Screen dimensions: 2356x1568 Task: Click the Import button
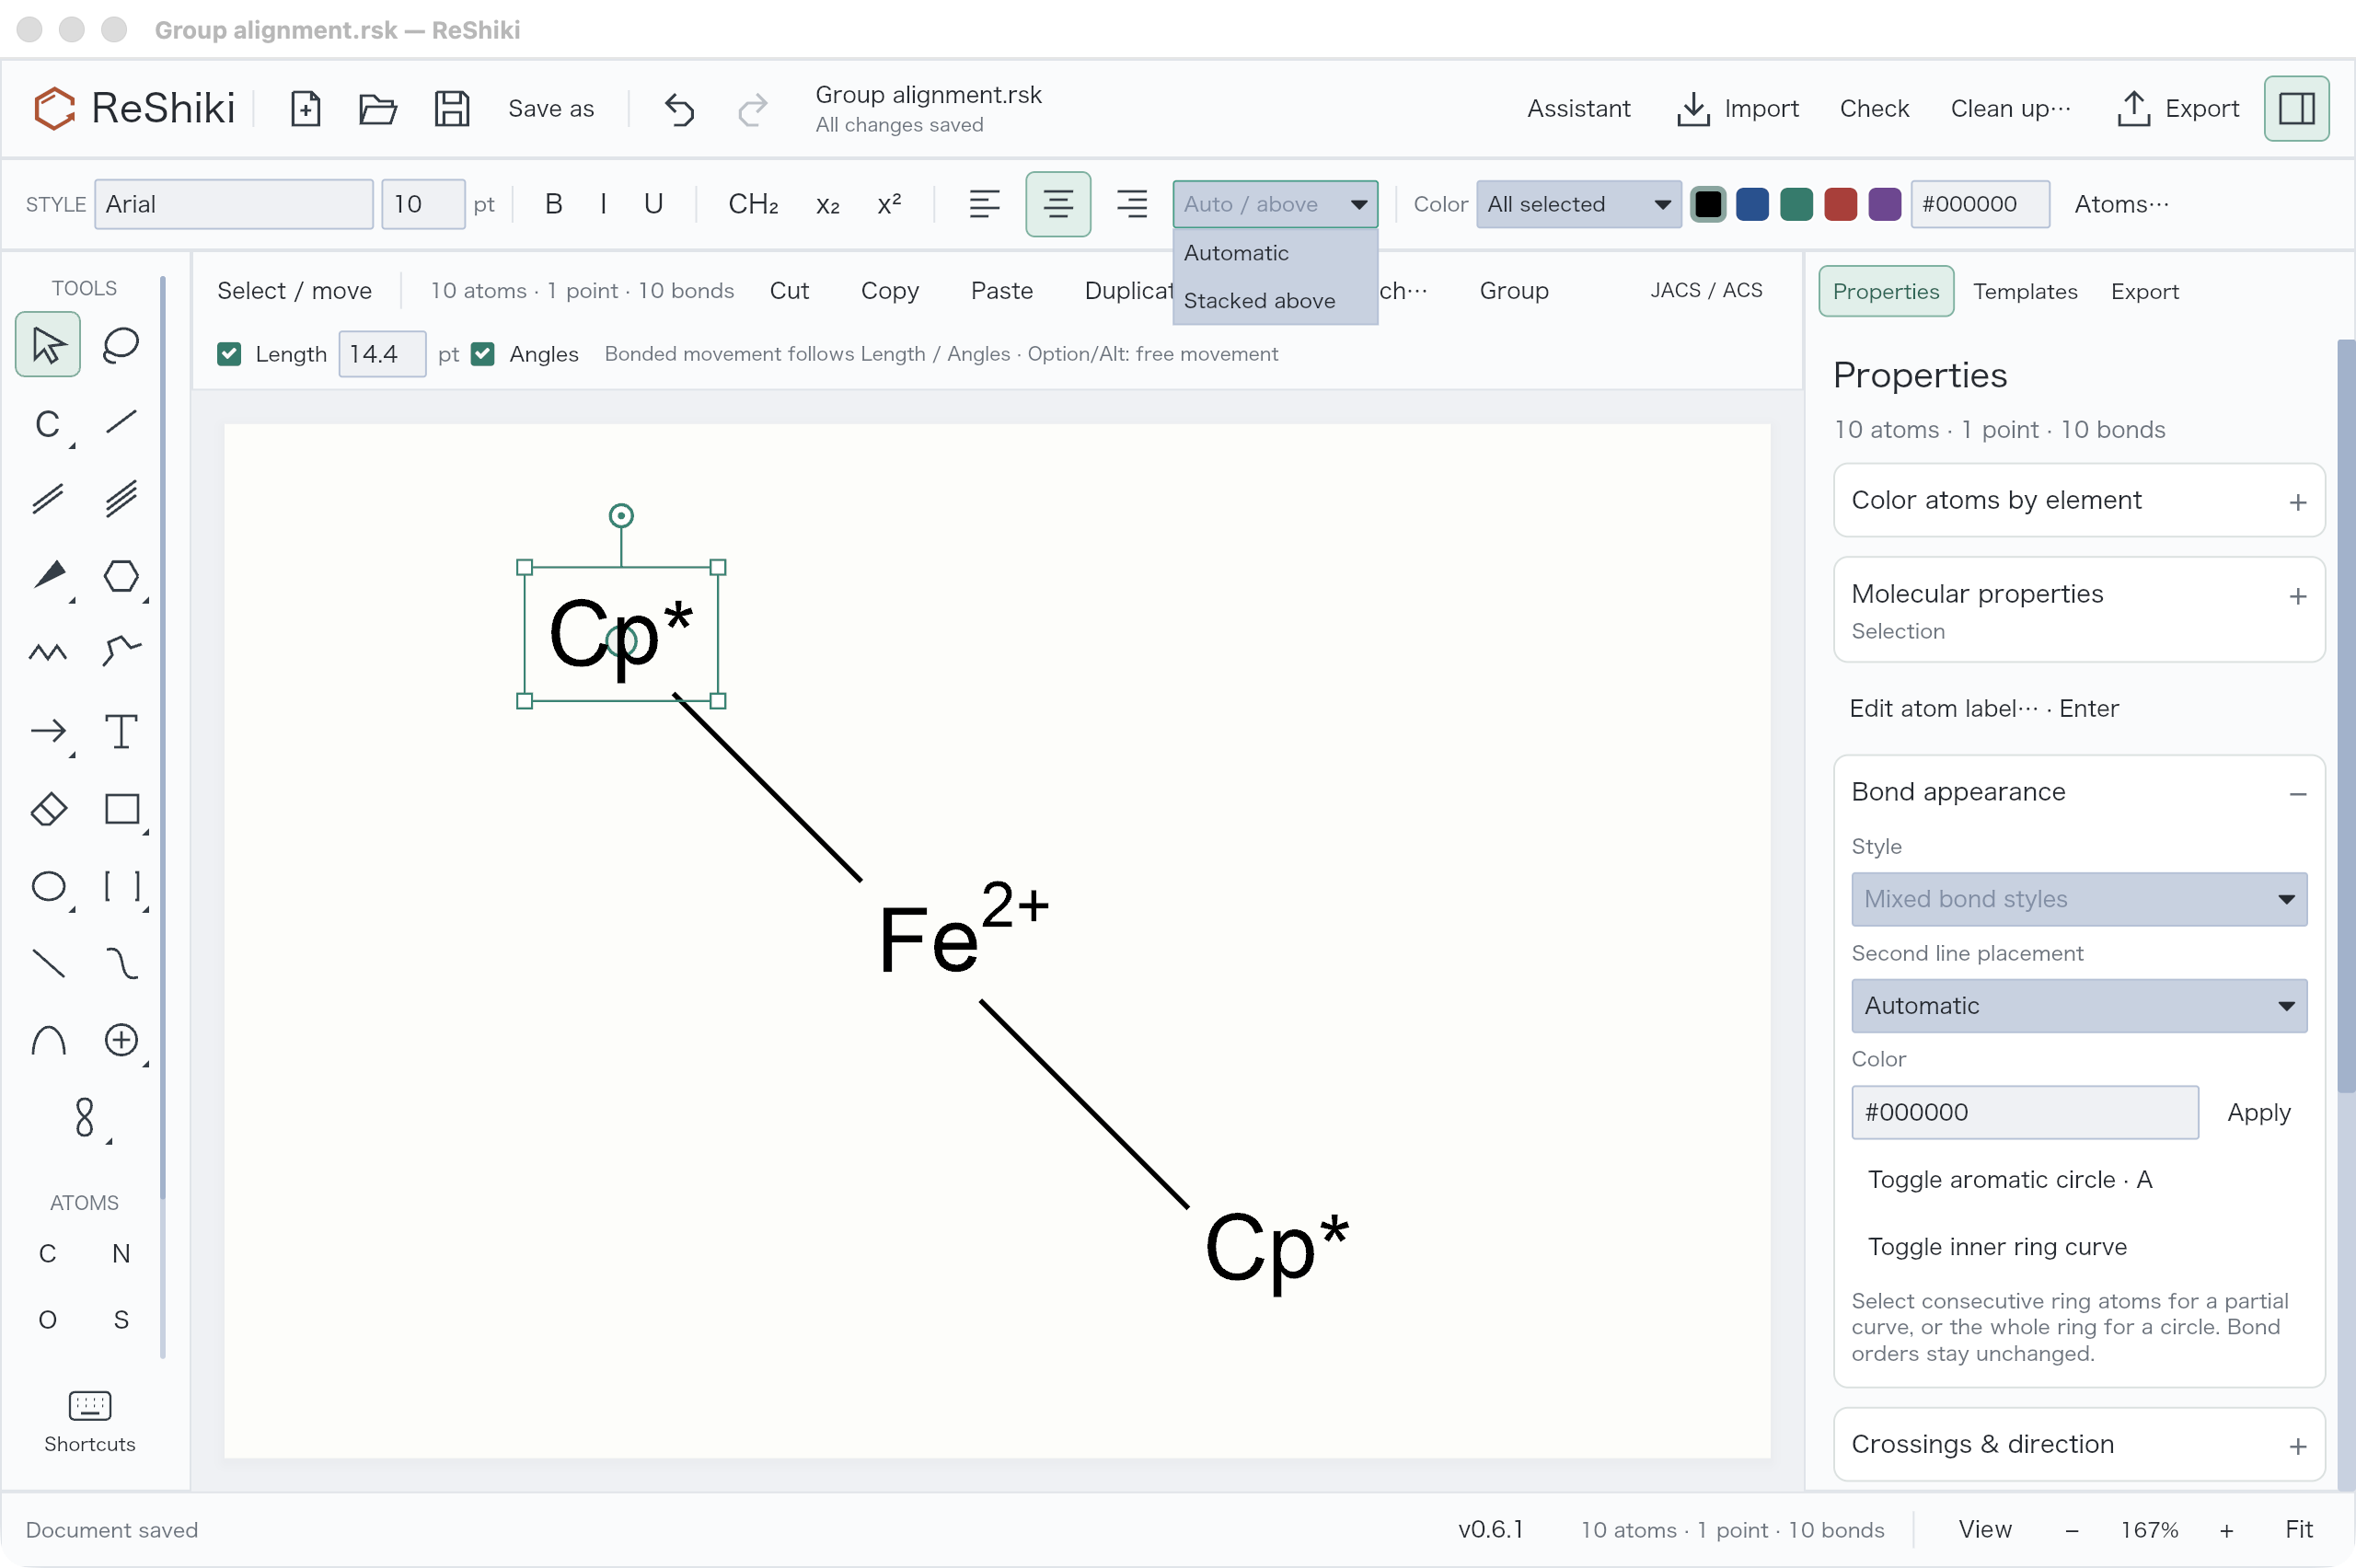click(x=1738, y=108)
